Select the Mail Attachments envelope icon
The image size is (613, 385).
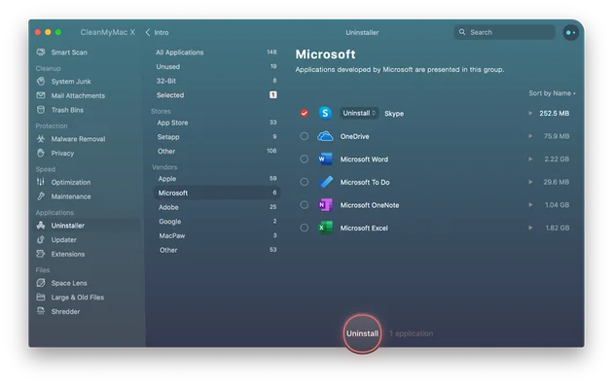click(41, 95)
